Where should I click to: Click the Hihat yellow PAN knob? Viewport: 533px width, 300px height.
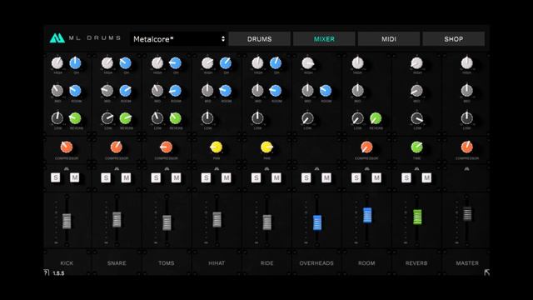217,147
